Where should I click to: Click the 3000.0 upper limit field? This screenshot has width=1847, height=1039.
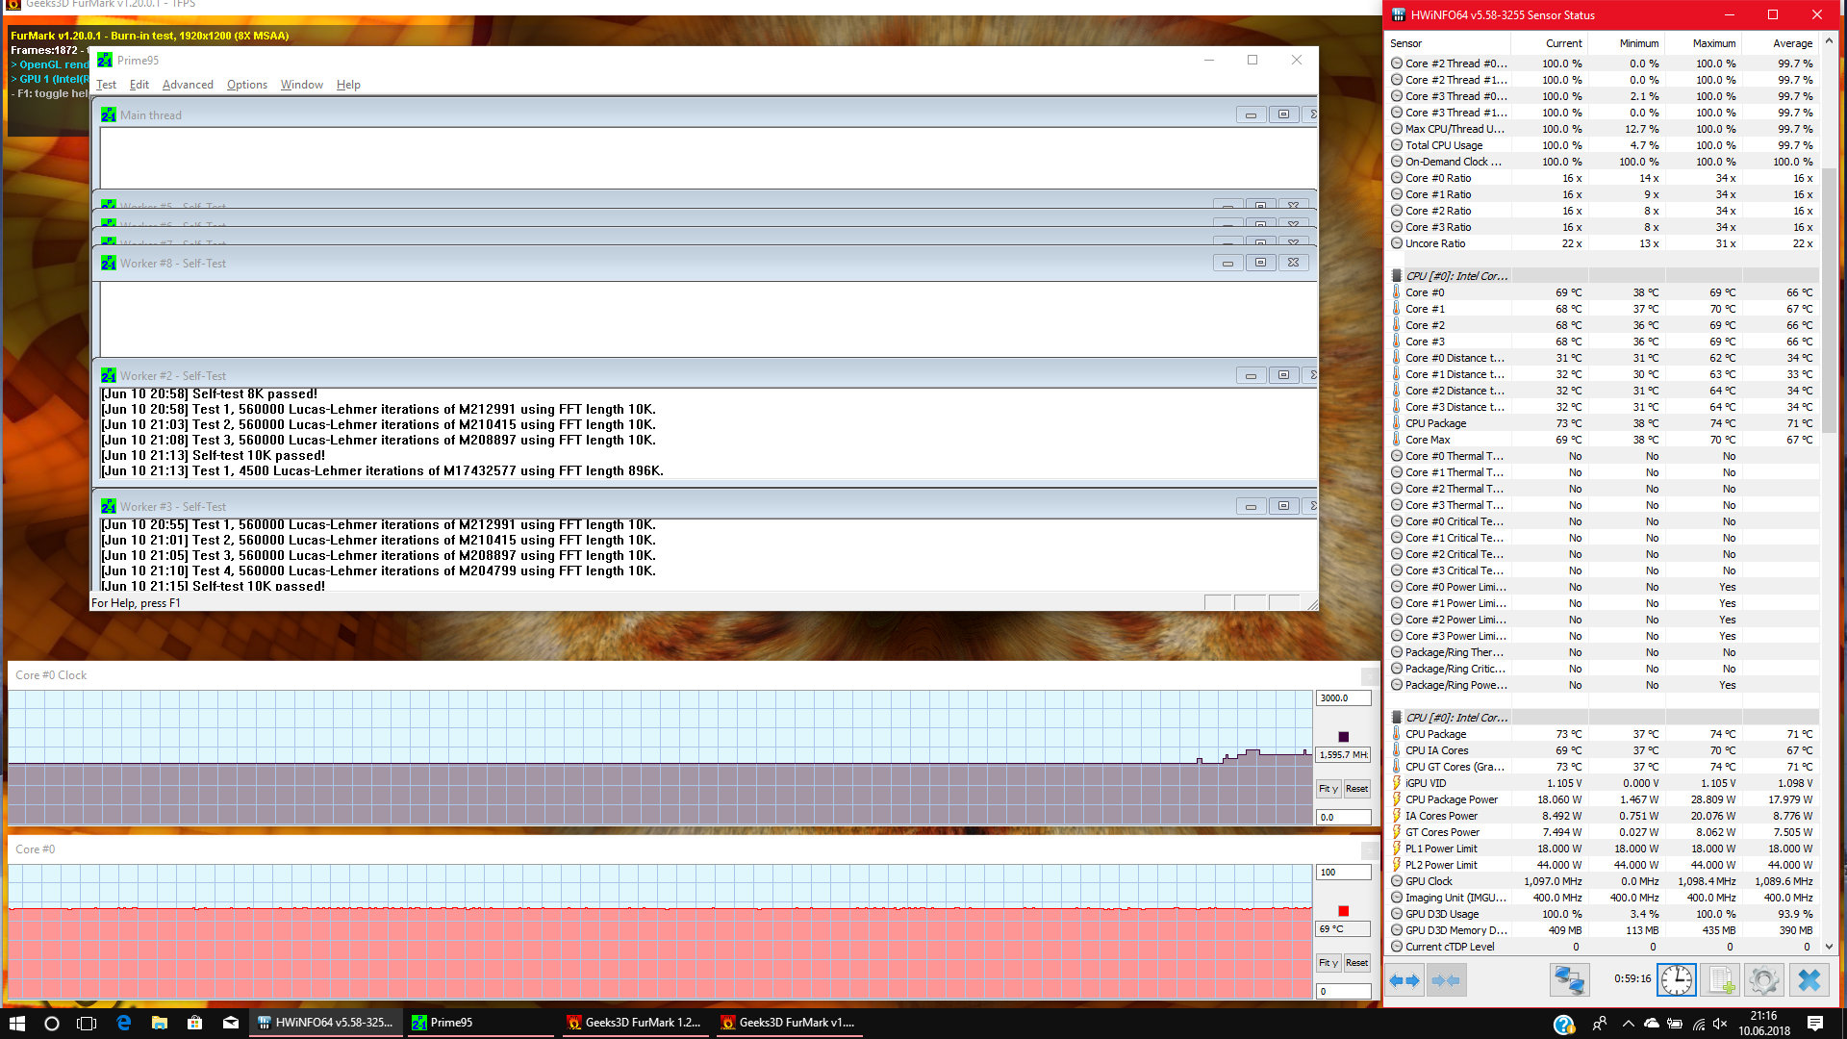(x=1343, y=698)
